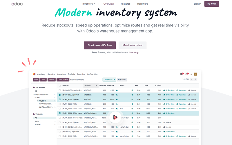Open the activities clock icon
This screenshot has height=145, width=232.
pyautogui.click(x=187, y=74)
